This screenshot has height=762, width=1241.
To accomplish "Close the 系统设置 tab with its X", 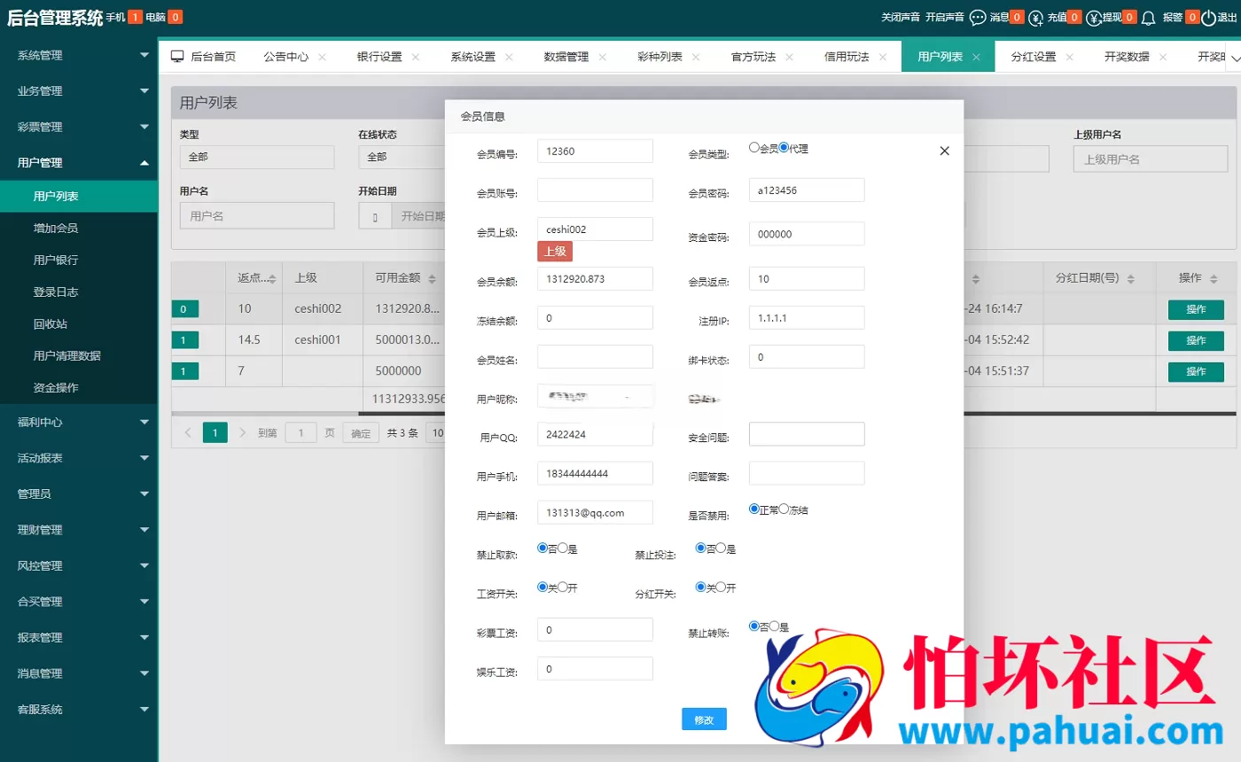I will point(509,57).
